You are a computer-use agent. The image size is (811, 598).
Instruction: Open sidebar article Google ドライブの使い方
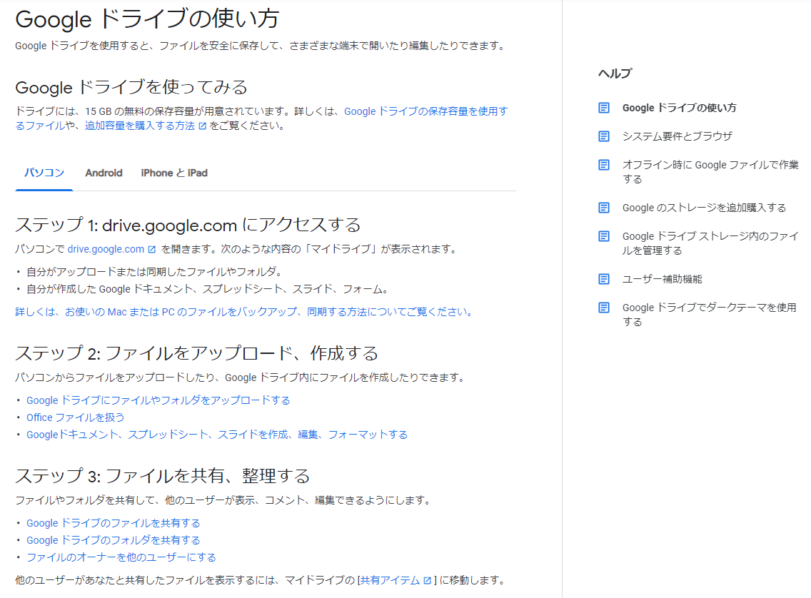(x=679, y=108)
